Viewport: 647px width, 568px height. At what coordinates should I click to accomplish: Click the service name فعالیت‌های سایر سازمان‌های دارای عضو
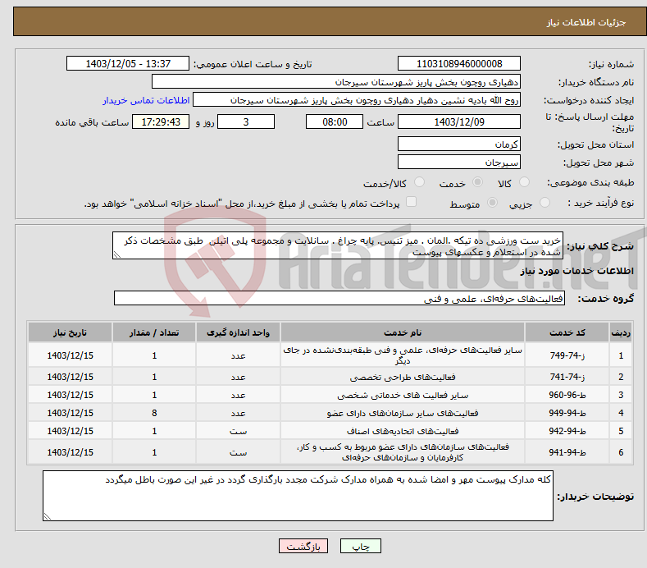coord(403,413)
